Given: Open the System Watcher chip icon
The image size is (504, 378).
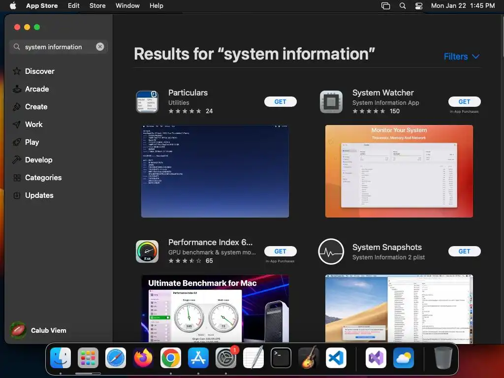Looking at the screenshot, I should [331, 101].
